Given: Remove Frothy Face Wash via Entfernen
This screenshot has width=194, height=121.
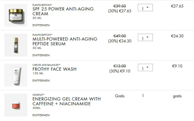Looking at the screenshot, I should coord(41,81).
